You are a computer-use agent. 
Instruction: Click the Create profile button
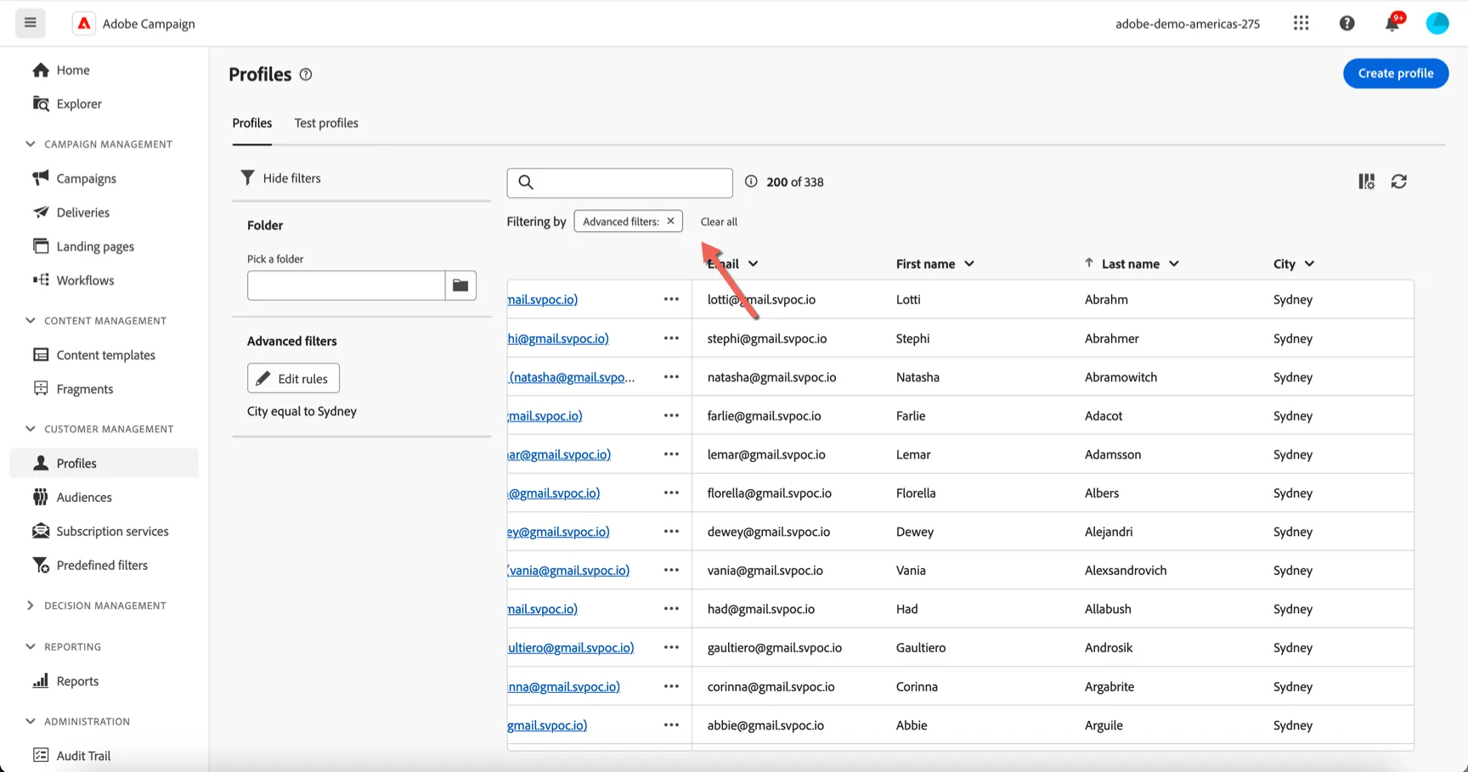tap(1396, 73)
